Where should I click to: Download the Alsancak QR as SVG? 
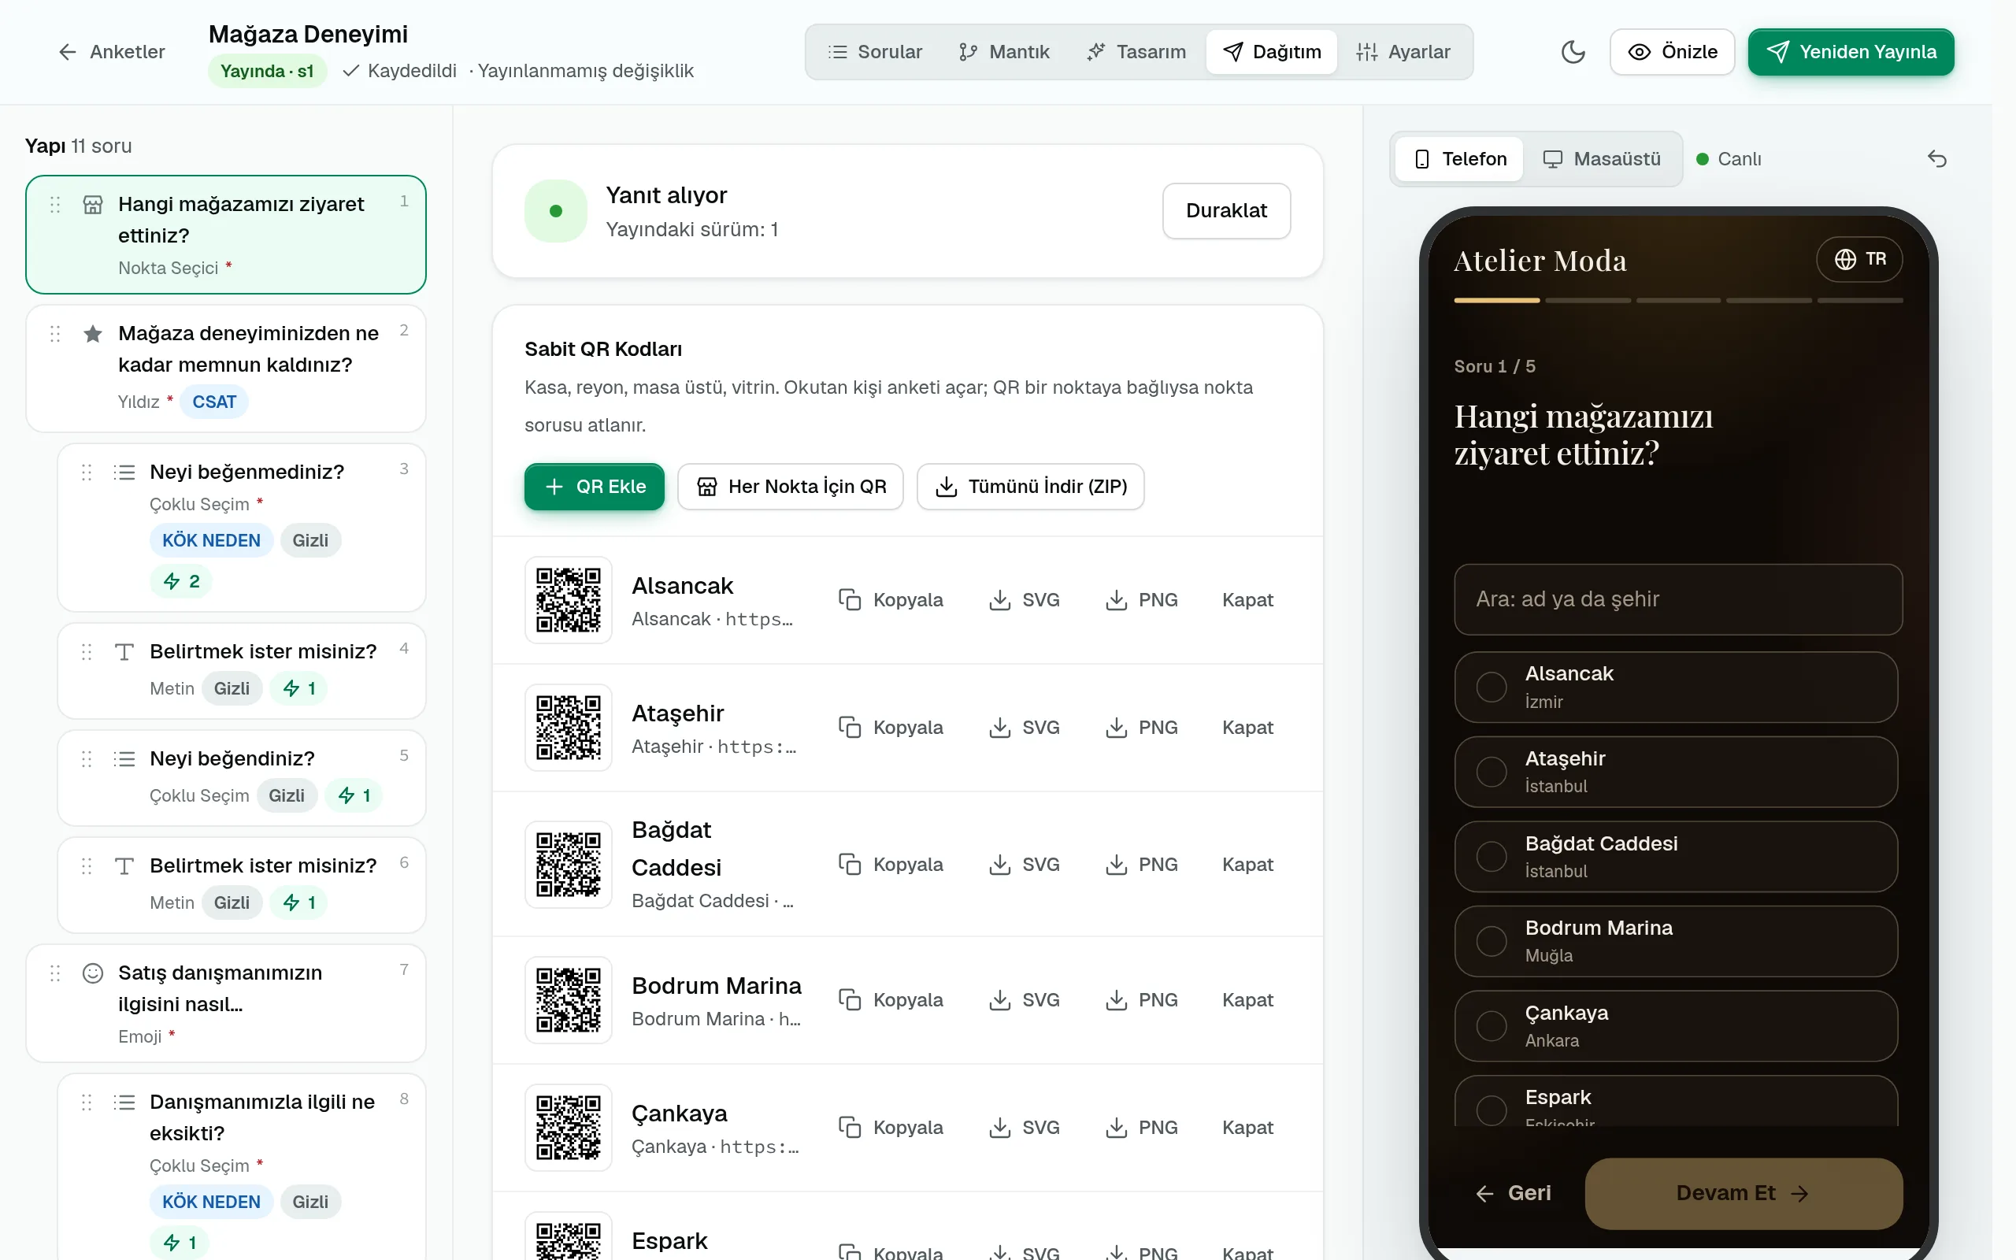[x=1024, y=600]
